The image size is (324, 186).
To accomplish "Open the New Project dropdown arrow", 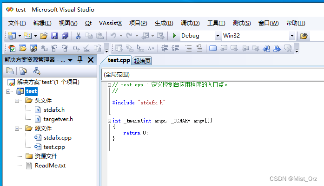I will [20, 36].
